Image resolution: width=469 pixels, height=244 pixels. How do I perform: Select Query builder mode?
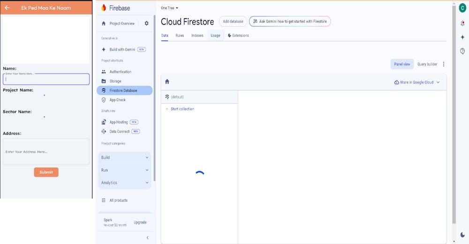click(x=427, y=64)
